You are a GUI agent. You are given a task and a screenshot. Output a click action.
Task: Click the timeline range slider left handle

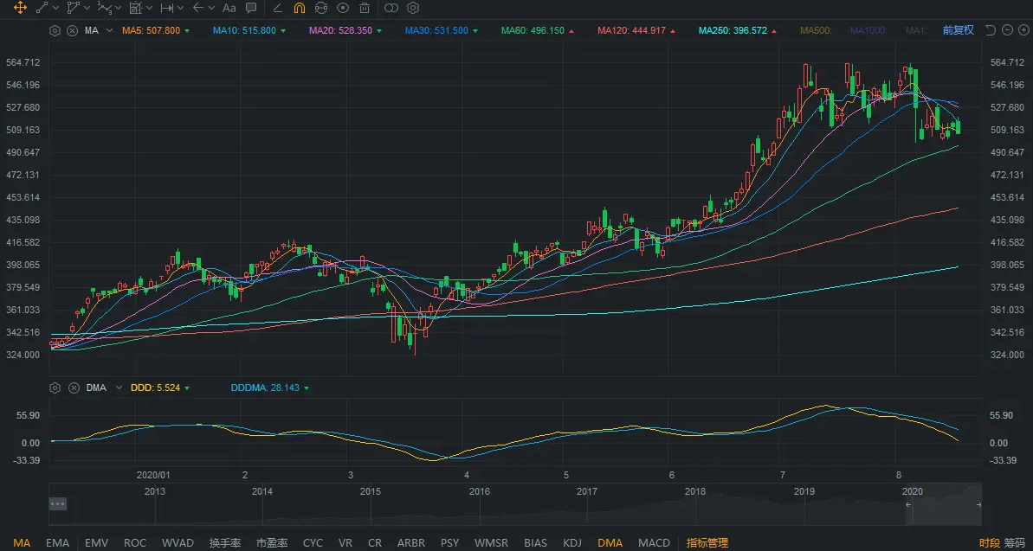909,504
